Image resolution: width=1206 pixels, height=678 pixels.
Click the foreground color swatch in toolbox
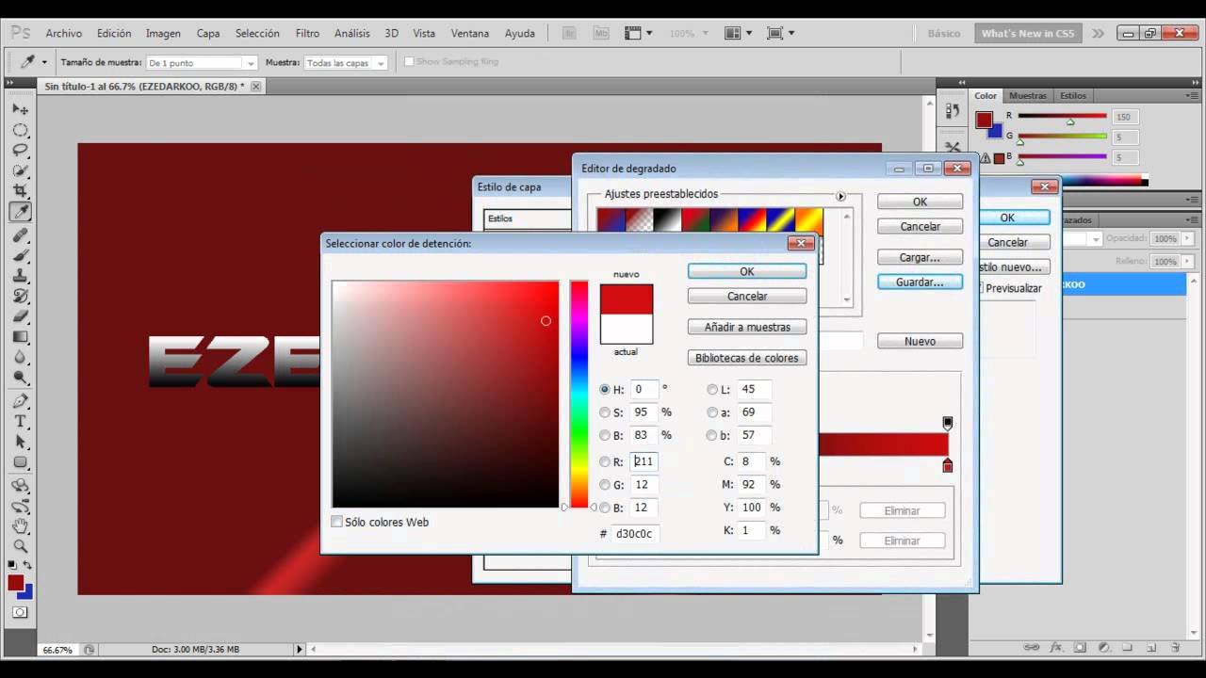16,583
